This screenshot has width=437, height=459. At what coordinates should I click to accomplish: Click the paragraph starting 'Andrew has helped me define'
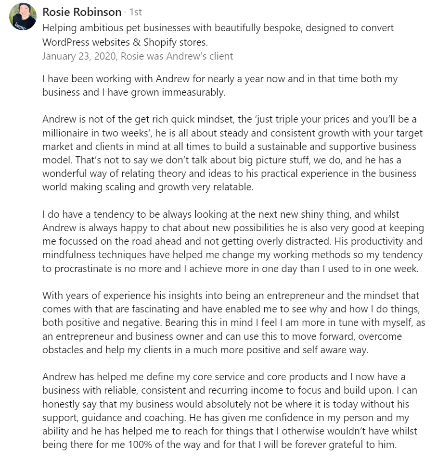pos(230,411)
